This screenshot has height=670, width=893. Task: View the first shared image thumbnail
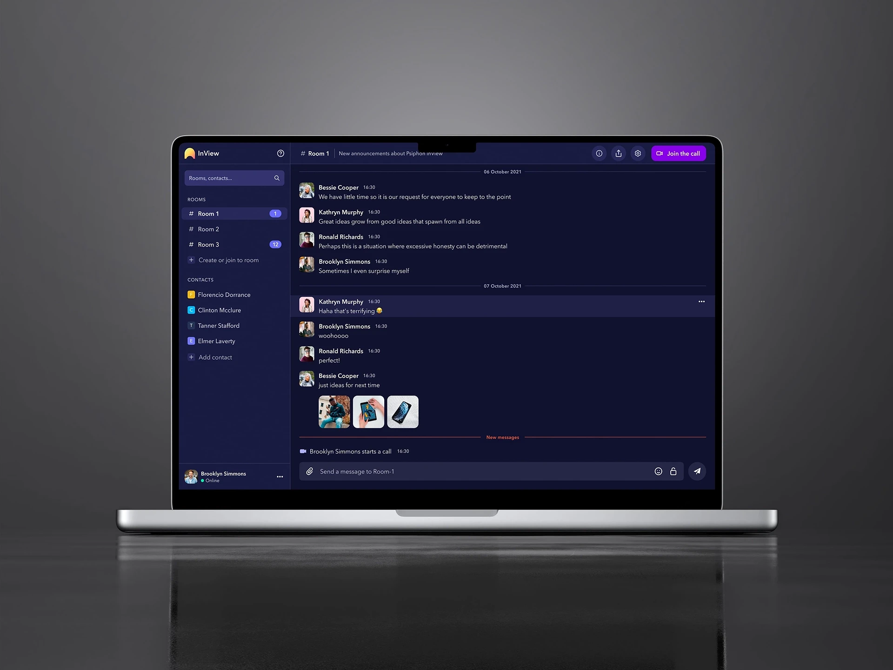(334, 411)
